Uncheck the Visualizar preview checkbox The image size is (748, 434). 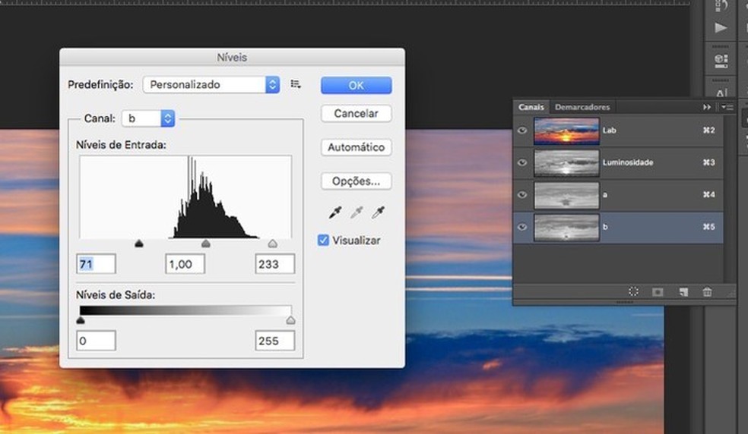pos(323,241)
